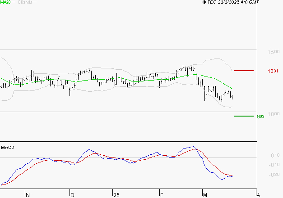Click the last price bar on the chart
Screen dimensions: 283x198
[232, 96]
